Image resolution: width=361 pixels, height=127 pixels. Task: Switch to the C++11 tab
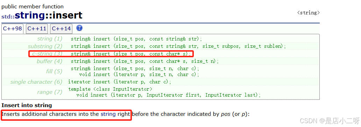37,29
